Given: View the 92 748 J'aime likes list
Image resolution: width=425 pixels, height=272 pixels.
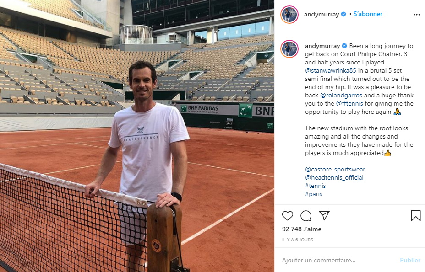Looking at the screenshot, I should (302, 229).
